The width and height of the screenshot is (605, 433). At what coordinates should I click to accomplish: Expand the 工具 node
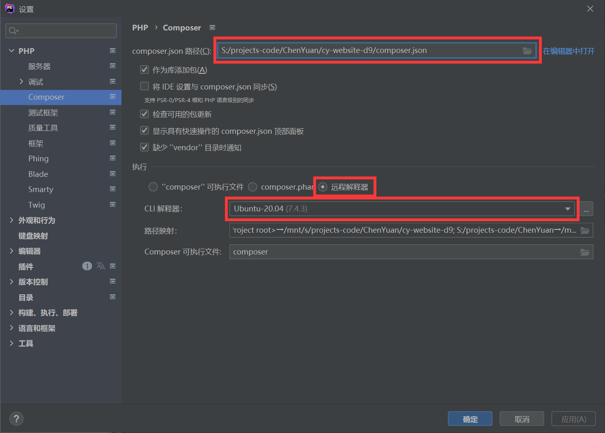[11, 343]
